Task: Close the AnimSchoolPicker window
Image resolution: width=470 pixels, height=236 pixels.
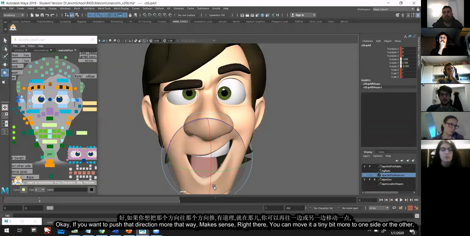Action: coord(93,39)
